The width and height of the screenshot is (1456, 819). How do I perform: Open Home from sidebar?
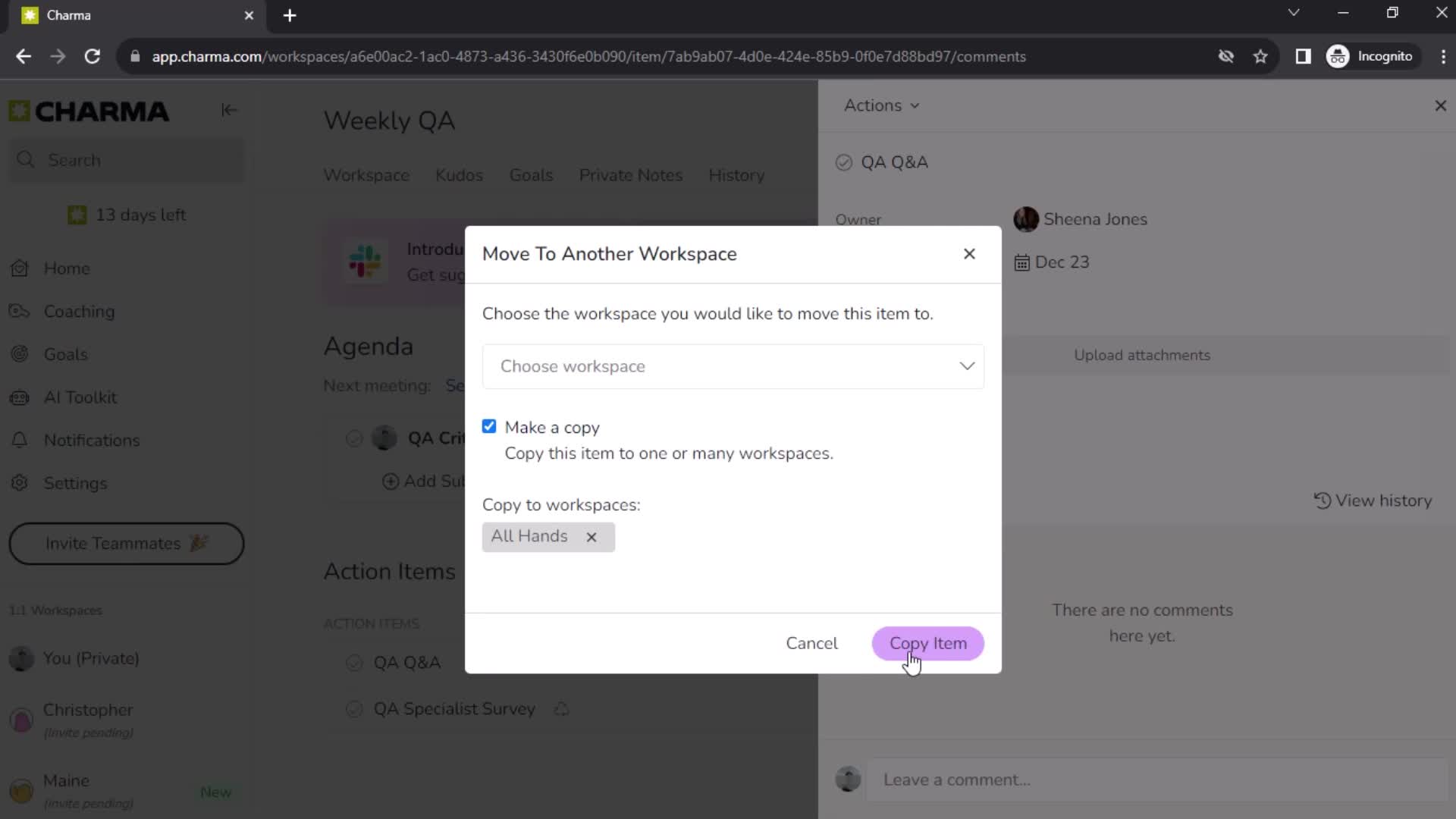coord(67,268)
